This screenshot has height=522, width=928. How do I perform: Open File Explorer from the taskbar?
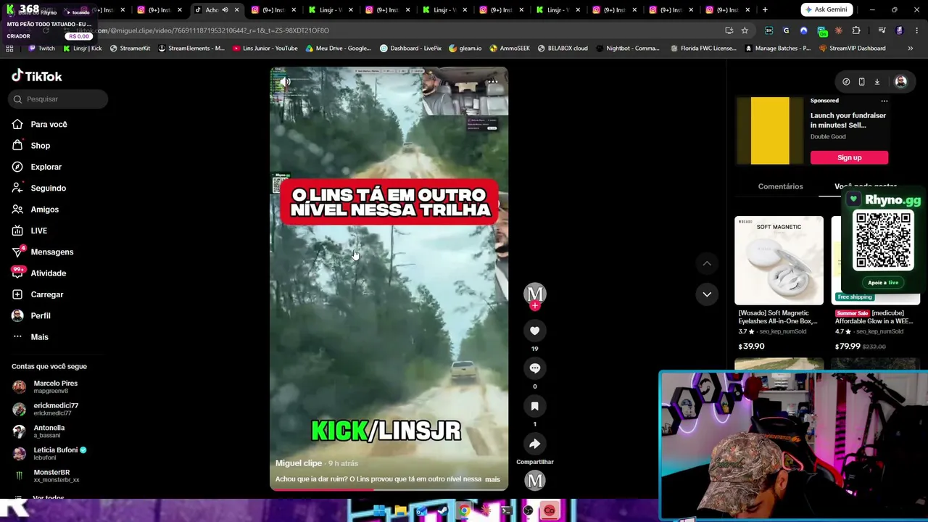400,511
